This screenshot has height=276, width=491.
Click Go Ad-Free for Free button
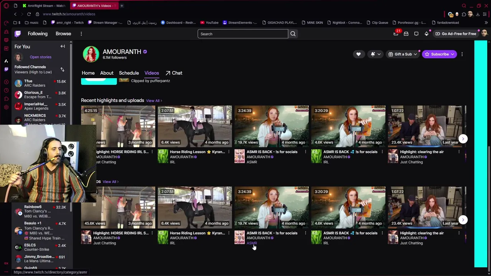pos(456,34)
